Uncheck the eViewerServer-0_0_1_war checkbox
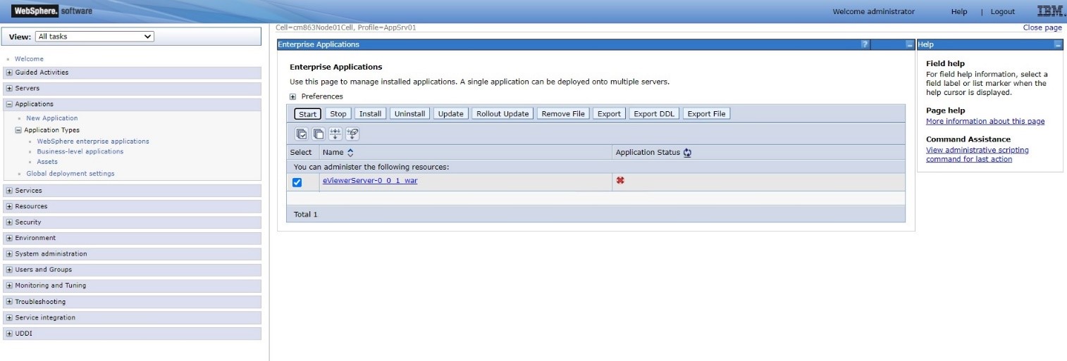This screenshot has height=361, width=1067. tap(297, 182)
